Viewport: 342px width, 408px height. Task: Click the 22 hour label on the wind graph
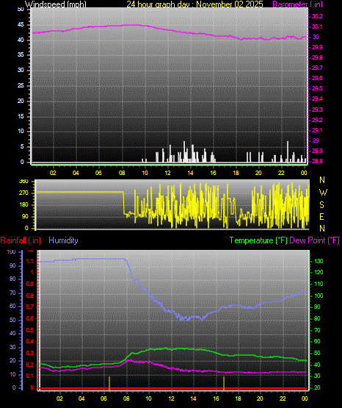(x=281, y=173)
